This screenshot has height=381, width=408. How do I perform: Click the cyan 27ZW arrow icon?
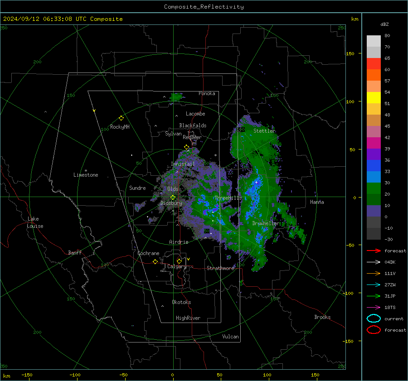tap(374, 285)
